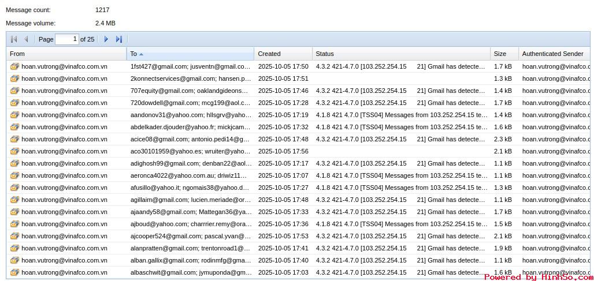The width and height of the screenshot is (594, 281).
Task: Click mail icon of 2konnectservices@gmail.com row
Action: (x=14, y=78)
